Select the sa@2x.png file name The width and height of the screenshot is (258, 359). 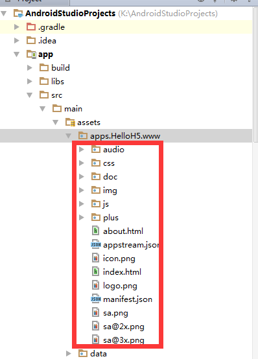124,327
